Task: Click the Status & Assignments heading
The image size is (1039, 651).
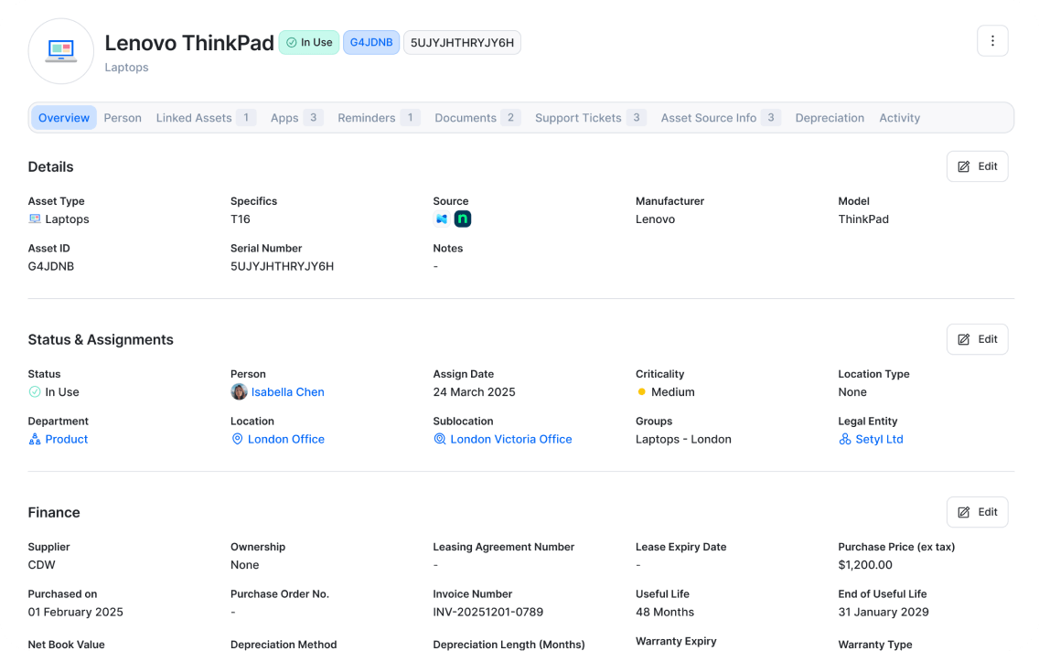Action: tap(101, 340)
